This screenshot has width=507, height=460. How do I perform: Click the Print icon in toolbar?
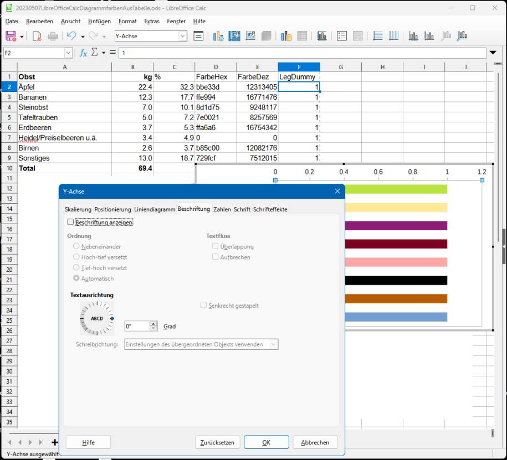tap(53, 36)
